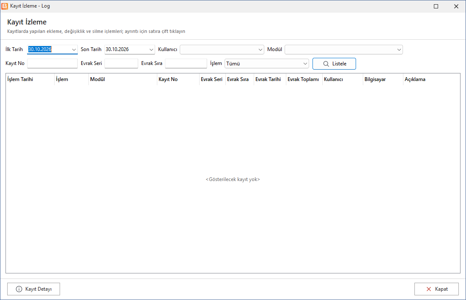
Task: Click the info icon on Kayıt Detayı
Action: (19, 289)
